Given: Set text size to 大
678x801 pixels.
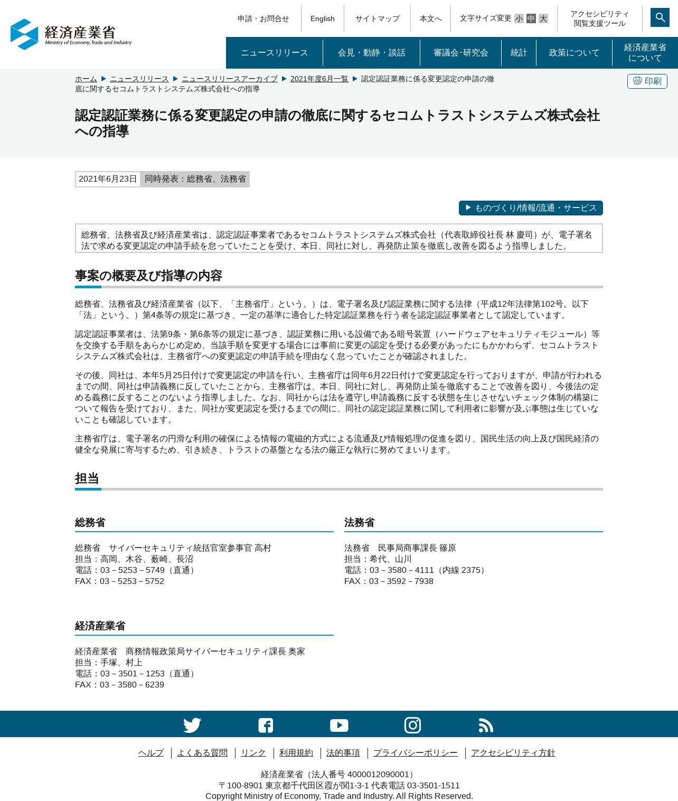Looking at the screenshot, I should [x=543, y=18].
